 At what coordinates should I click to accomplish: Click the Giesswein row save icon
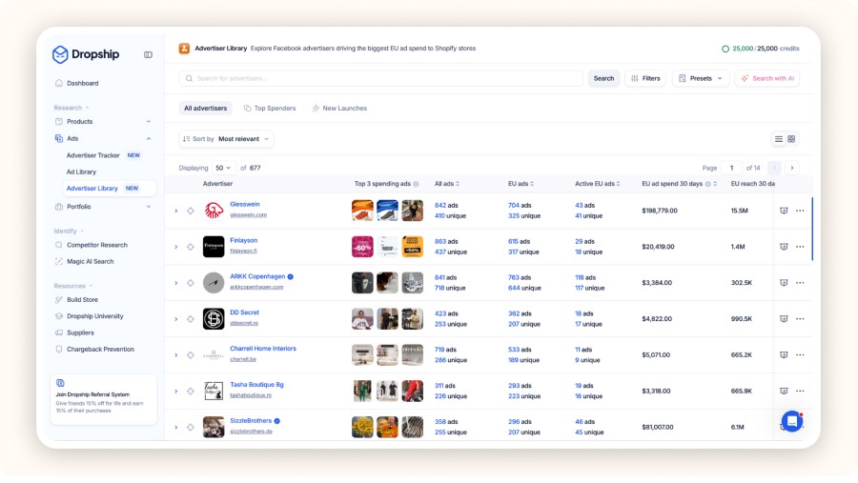(784, 211)
